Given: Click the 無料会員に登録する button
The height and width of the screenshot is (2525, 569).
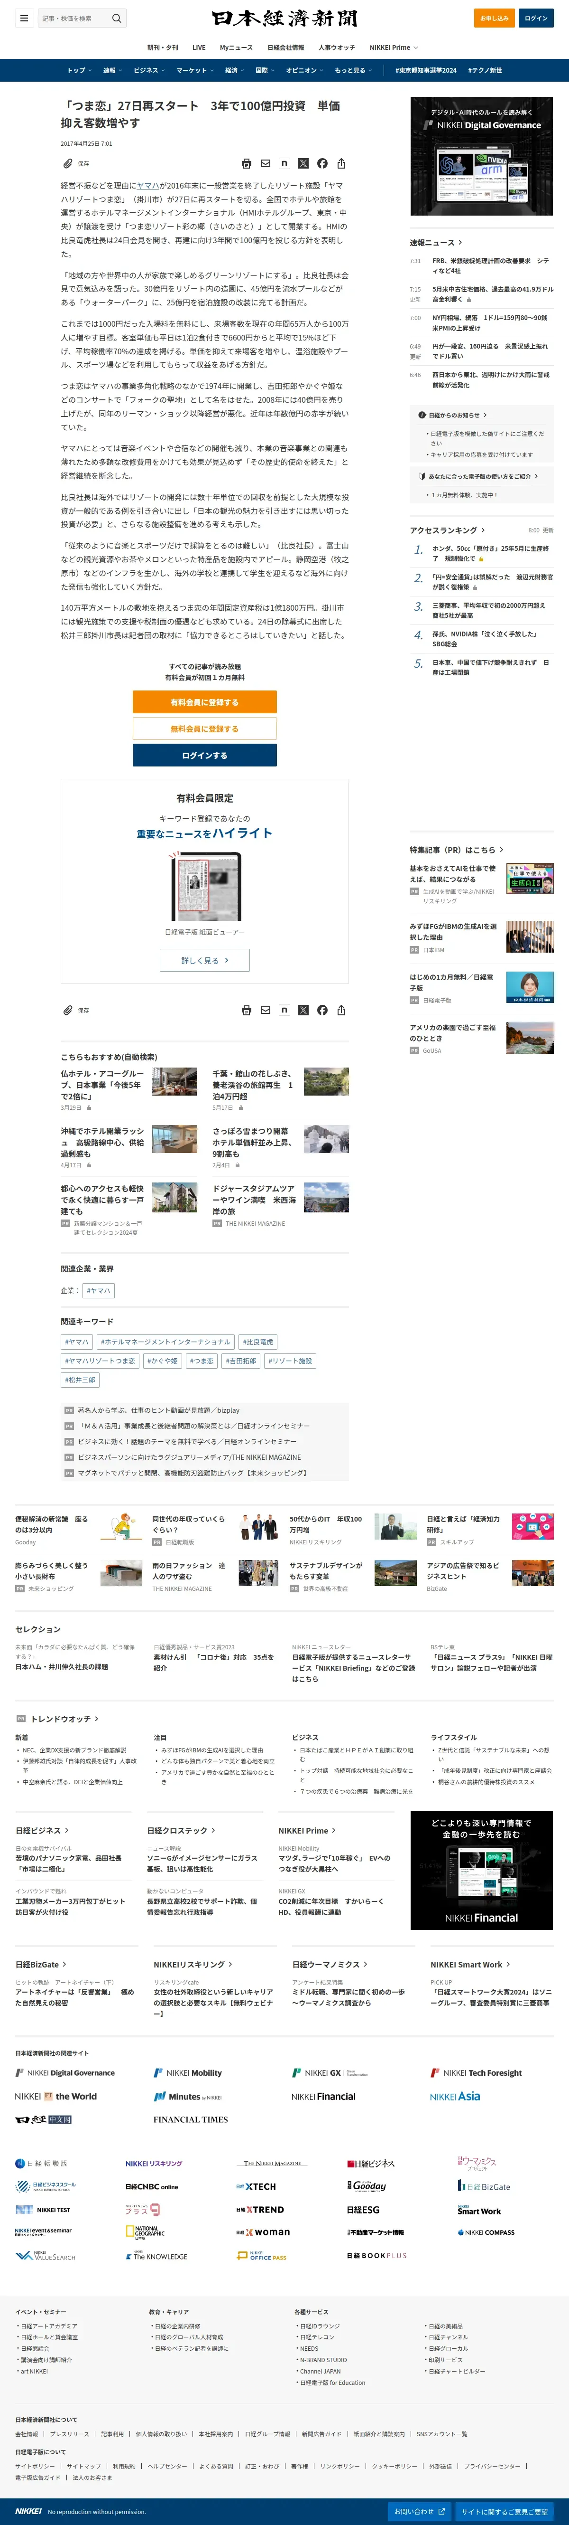Looking at the screenshot, I should point(205,728).
